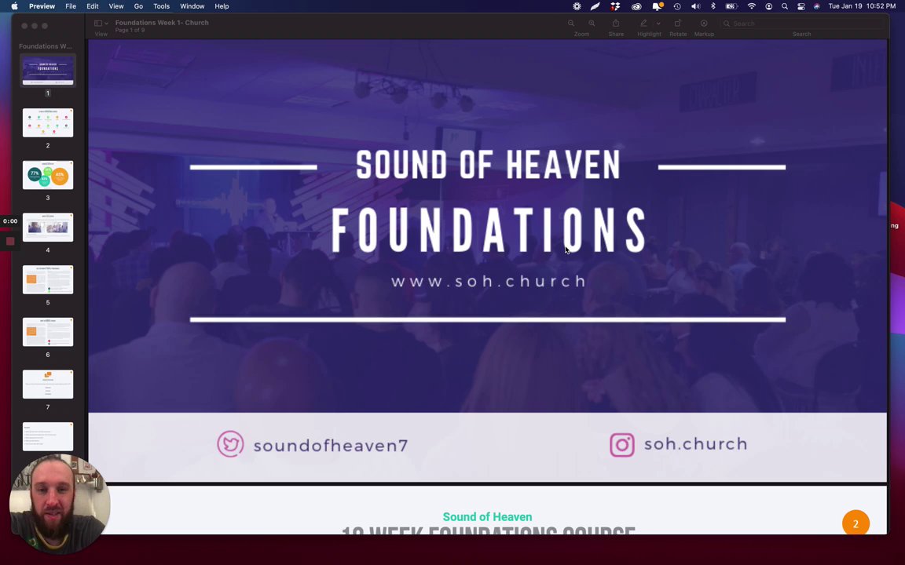Open the Dropbox menu bar icon
Viewport: 905px width, 565px height.
coord(615,6)
